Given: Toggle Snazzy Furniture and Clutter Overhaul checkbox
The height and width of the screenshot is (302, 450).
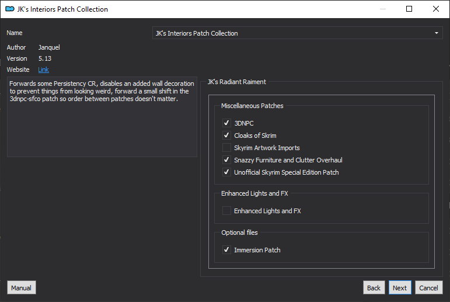Looking at the screenshot, I should [x=226, y=160].
